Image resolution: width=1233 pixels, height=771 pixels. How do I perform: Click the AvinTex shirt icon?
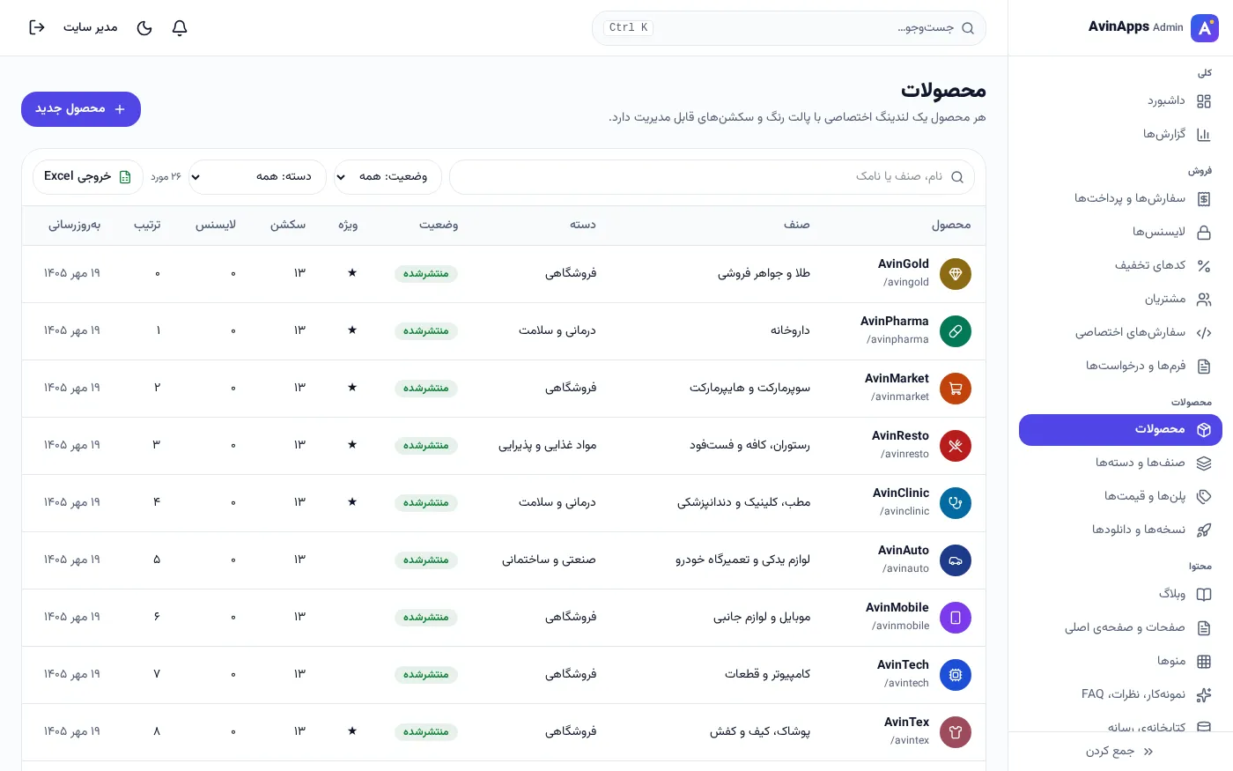pos(956,732)
